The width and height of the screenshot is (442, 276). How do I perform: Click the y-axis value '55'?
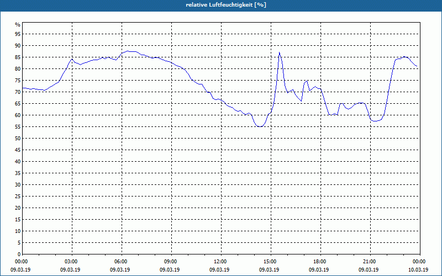[18, 127]
